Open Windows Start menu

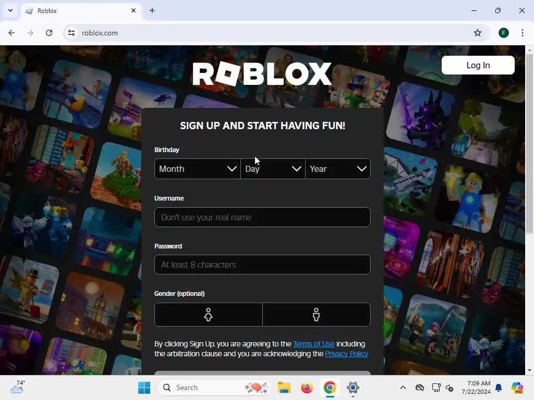click(x=144, y=387)
